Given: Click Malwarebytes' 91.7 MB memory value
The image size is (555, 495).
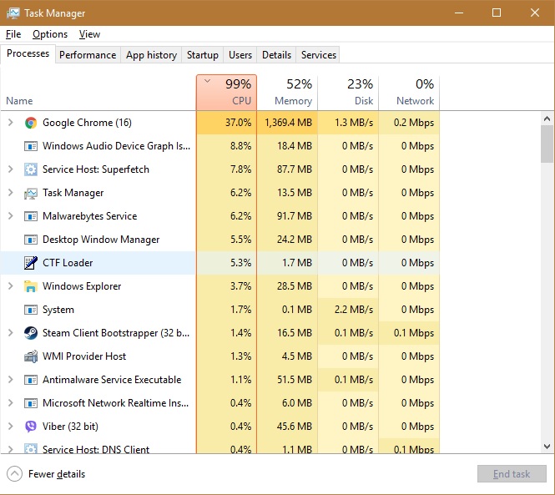Looking at the screenshot, I should [x=295, y=216].
